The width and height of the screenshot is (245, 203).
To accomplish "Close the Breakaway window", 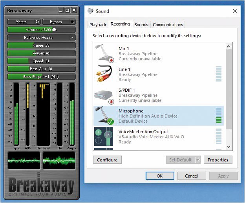I will [74, 11].
